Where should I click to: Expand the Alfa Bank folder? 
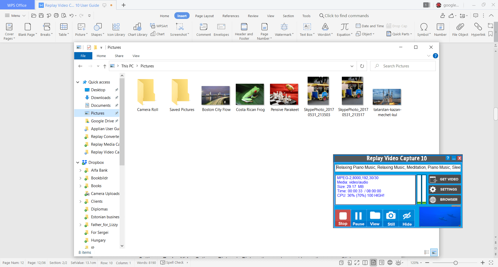(x=80, y=170)
